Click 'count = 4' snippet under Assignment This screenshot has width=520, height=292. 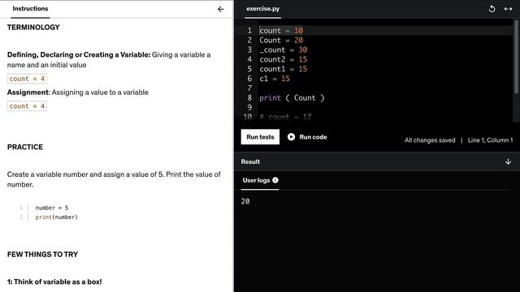tap(27, 106)
